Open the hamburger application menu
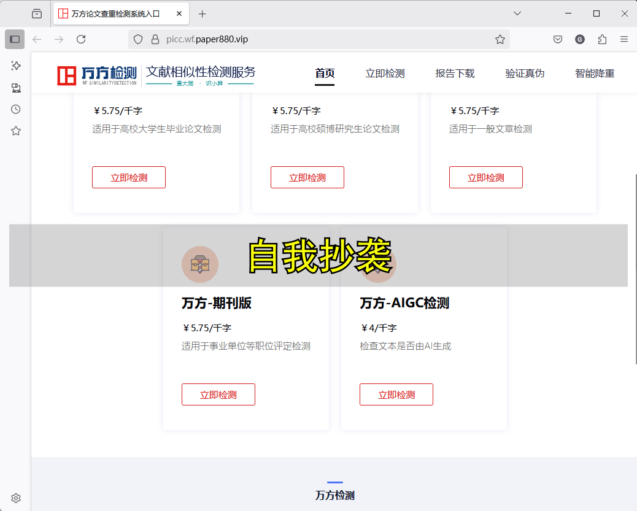637x511 pixels. coord(624,39)
